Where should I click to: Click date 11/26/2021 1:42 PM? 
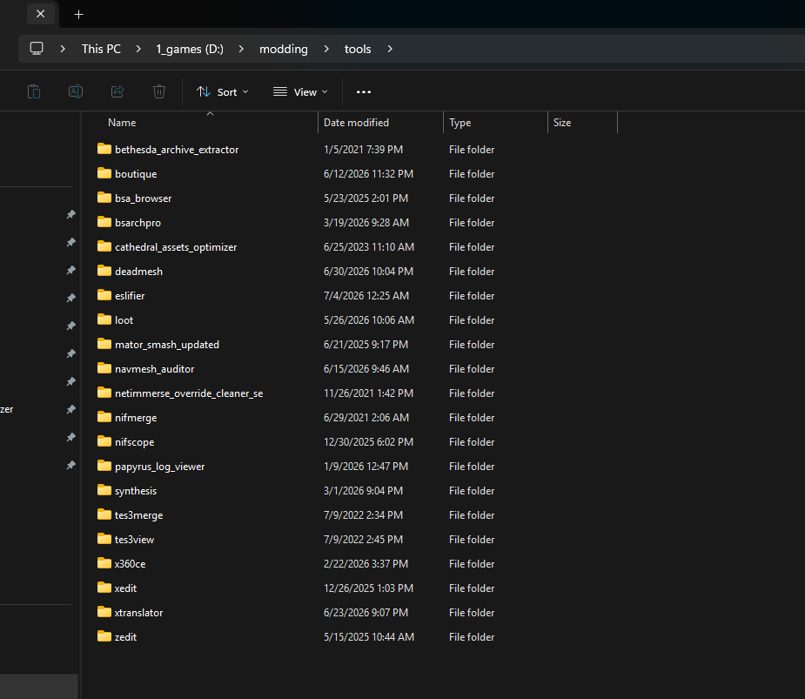(368, 393)
